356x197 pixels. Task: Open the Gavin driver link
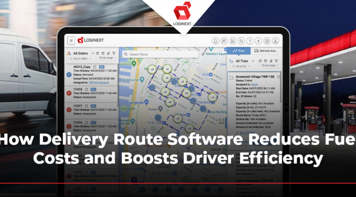[x=254, y=84]
